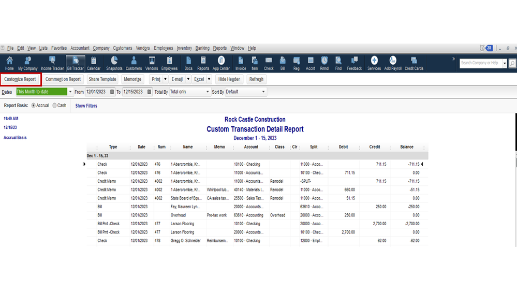
Task: Open the Accnt icon
Action: tap(311, 63)
